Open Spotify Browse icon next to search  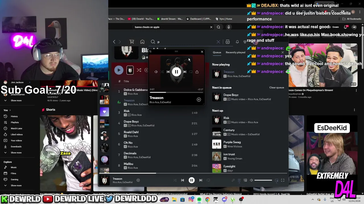(x=227, y=42)
